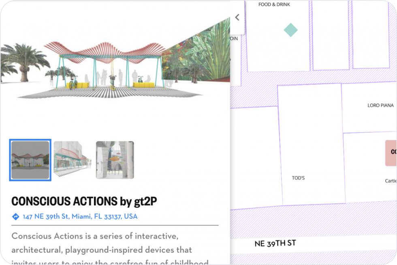Click the directions diamond icon beside the address
Screen dimensions: 397x265
coord(15,216)
